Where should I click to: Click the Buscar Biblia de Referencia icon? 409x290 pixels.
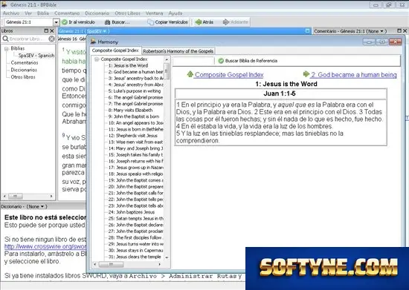coord(221,61)
